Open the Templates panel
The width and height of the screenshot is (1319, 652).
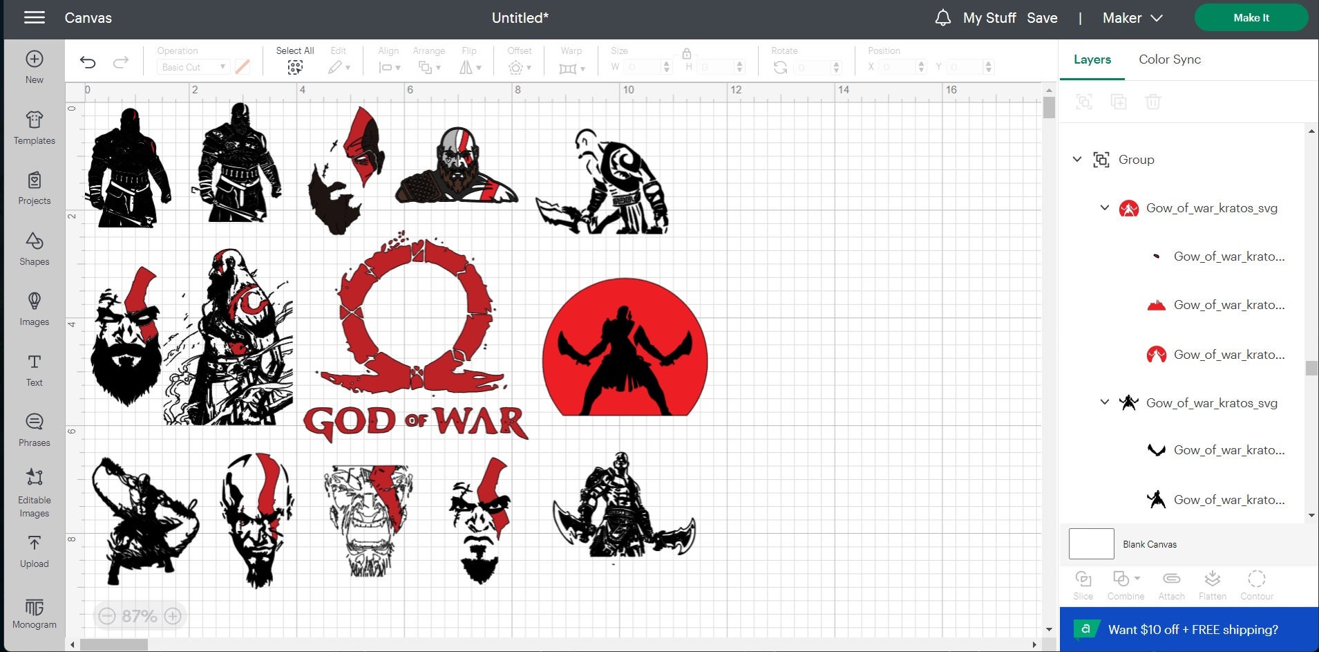point(35,128)
